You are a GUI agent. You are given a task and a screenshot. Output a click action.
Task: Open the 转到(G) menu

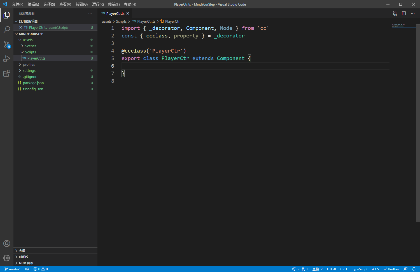click(x=81, y=4)
